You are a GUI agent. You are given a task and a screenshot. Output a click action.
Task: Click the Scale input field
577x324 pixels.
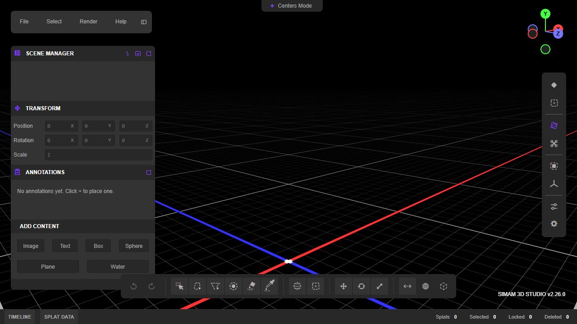[x=99, y=155]
